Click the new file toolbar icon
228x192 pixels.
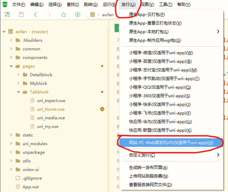click(7, 14)
